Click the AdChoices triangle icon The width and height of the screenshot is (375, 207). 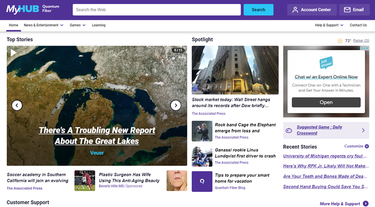click(363, 48)
